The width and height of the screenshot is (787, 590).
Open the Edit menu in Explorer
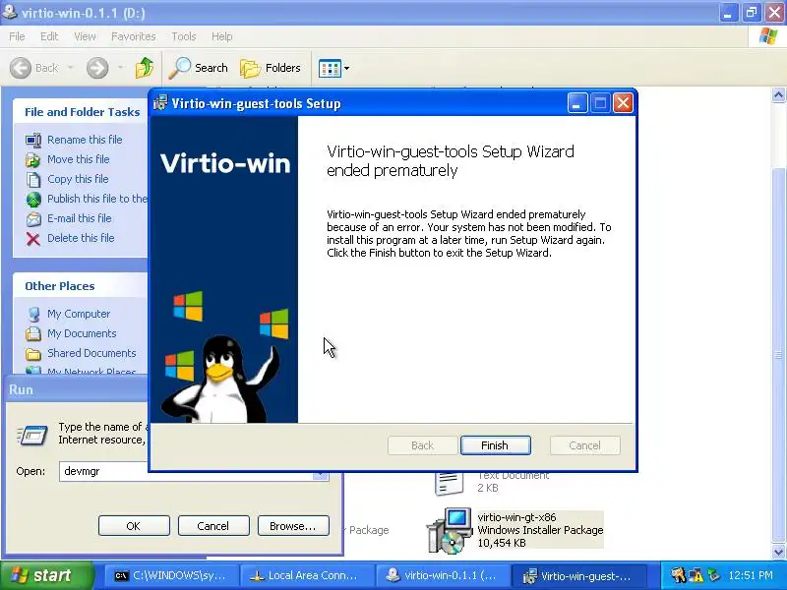click(x=49, y=36)
